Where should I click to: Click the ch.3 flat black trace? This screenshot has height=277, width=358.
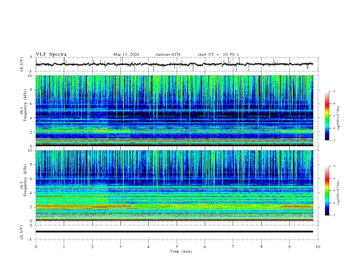[174, 232]
